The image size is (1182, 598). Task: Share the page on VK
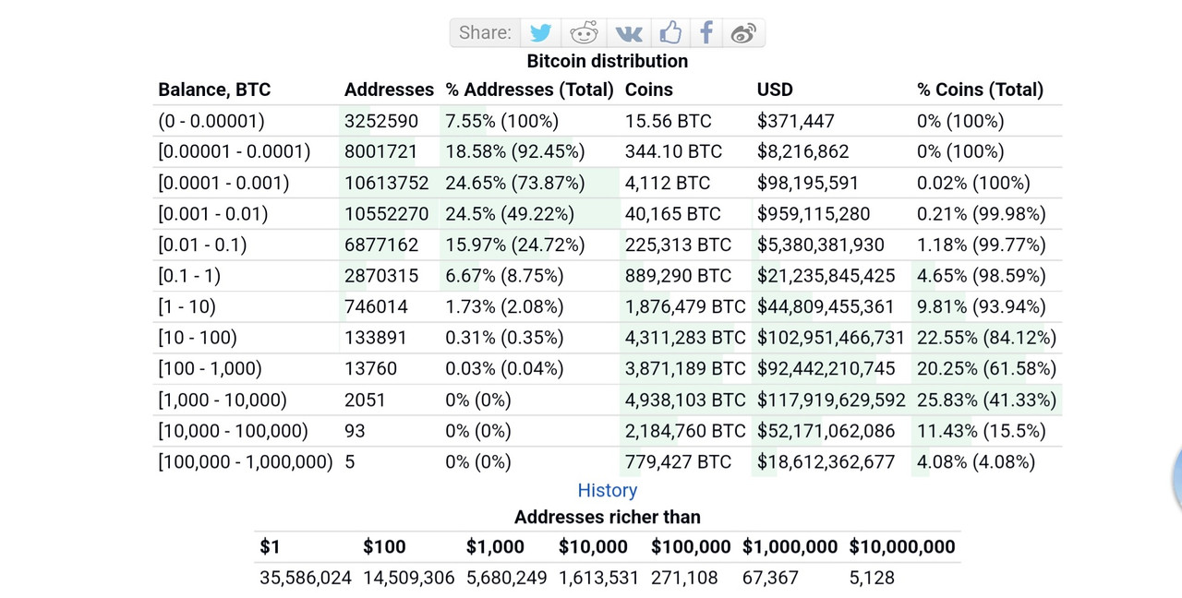629,33
